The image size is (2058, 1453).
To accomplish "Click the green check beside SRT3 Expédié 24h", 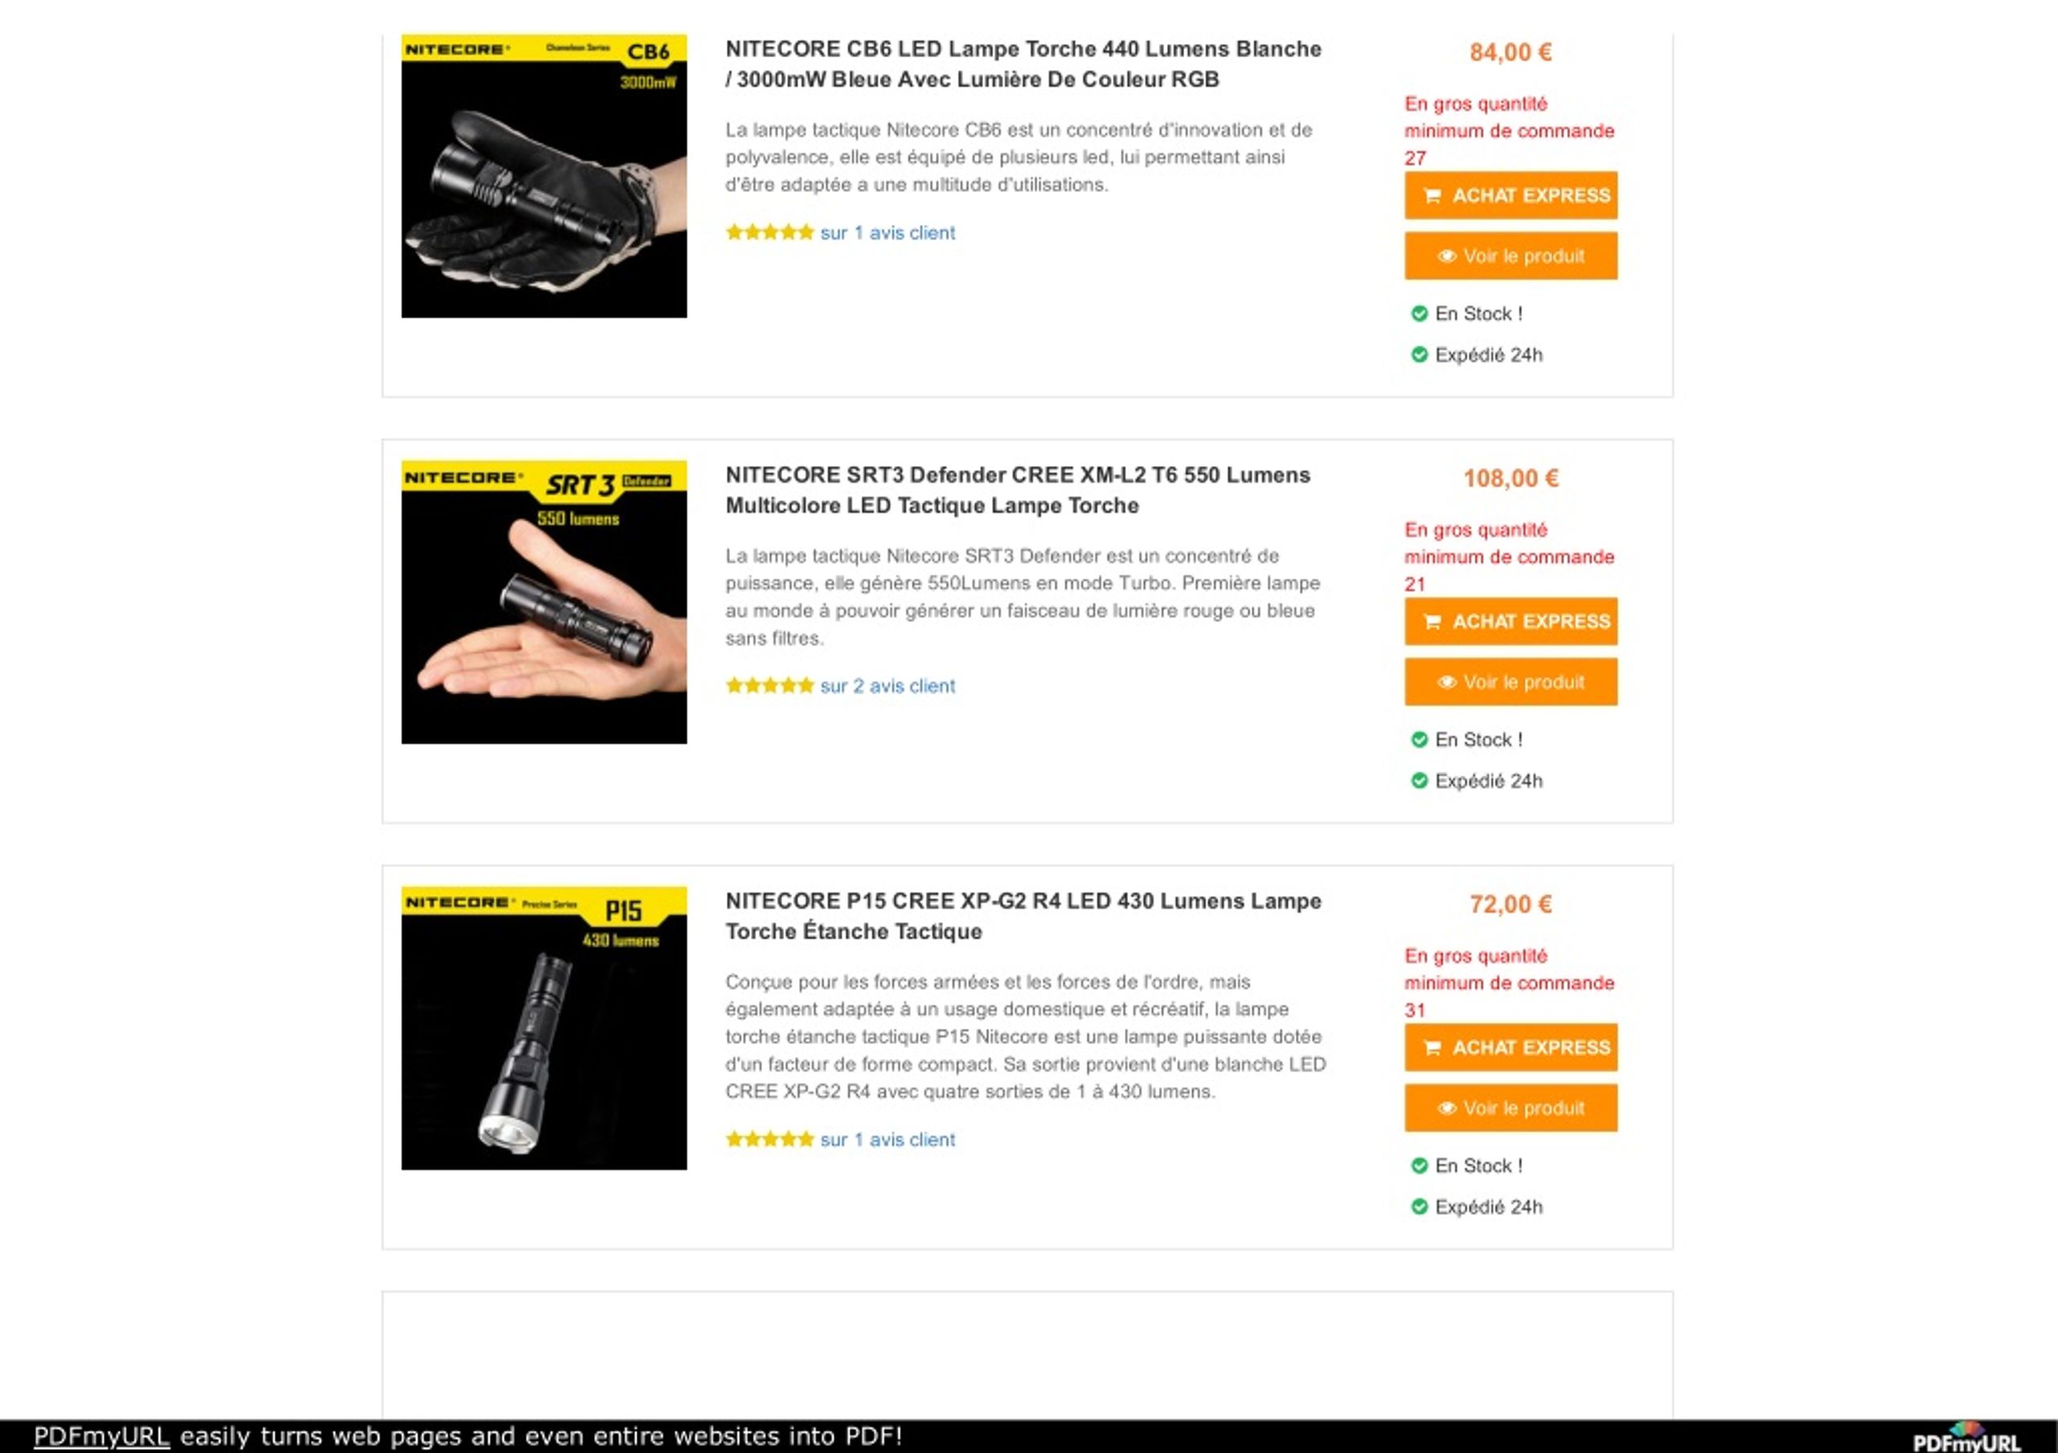I will click(1419, 781).
